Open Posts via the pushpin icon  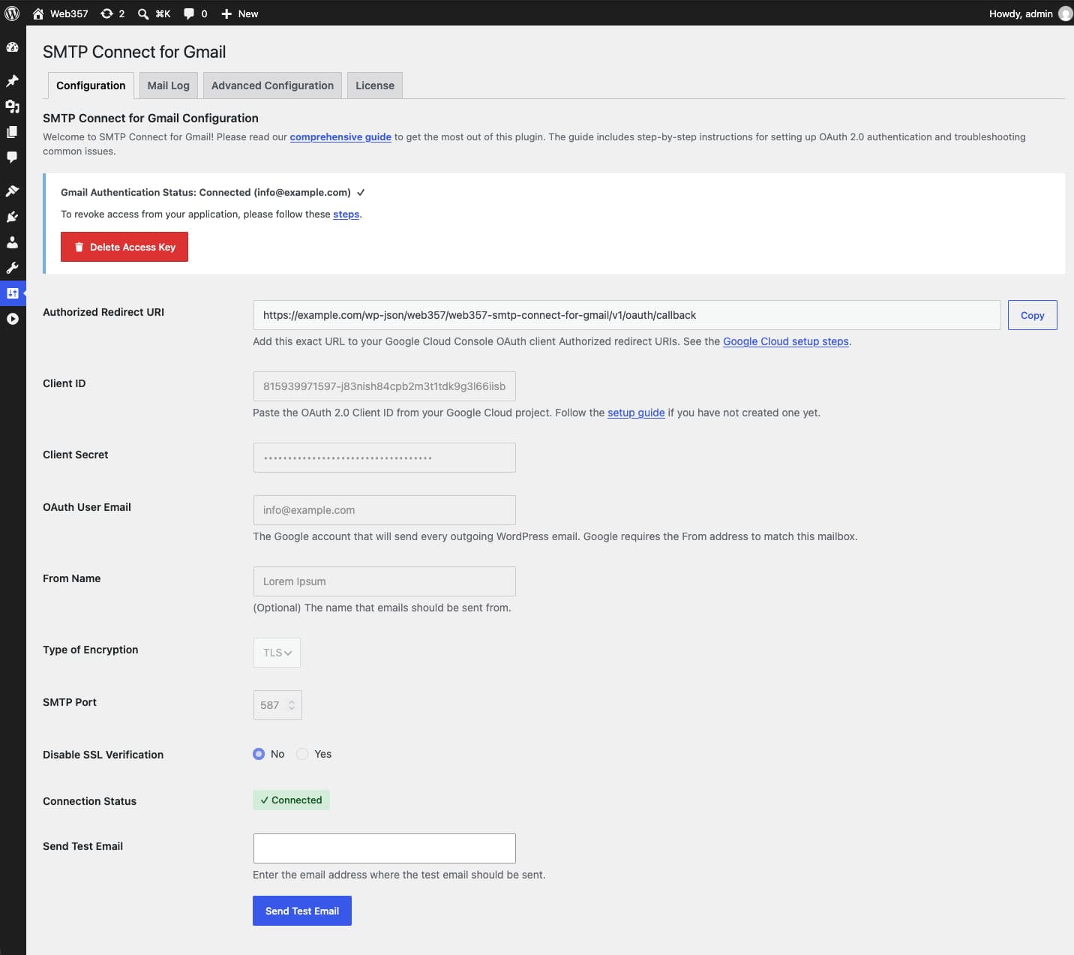pos(12,80)
